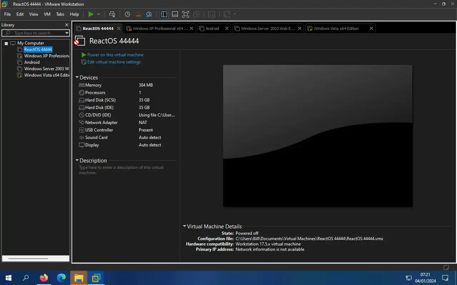This screenshot has height=285, width=457.
Task: Click the 384 MB memory value
Action: coord(146,85)
